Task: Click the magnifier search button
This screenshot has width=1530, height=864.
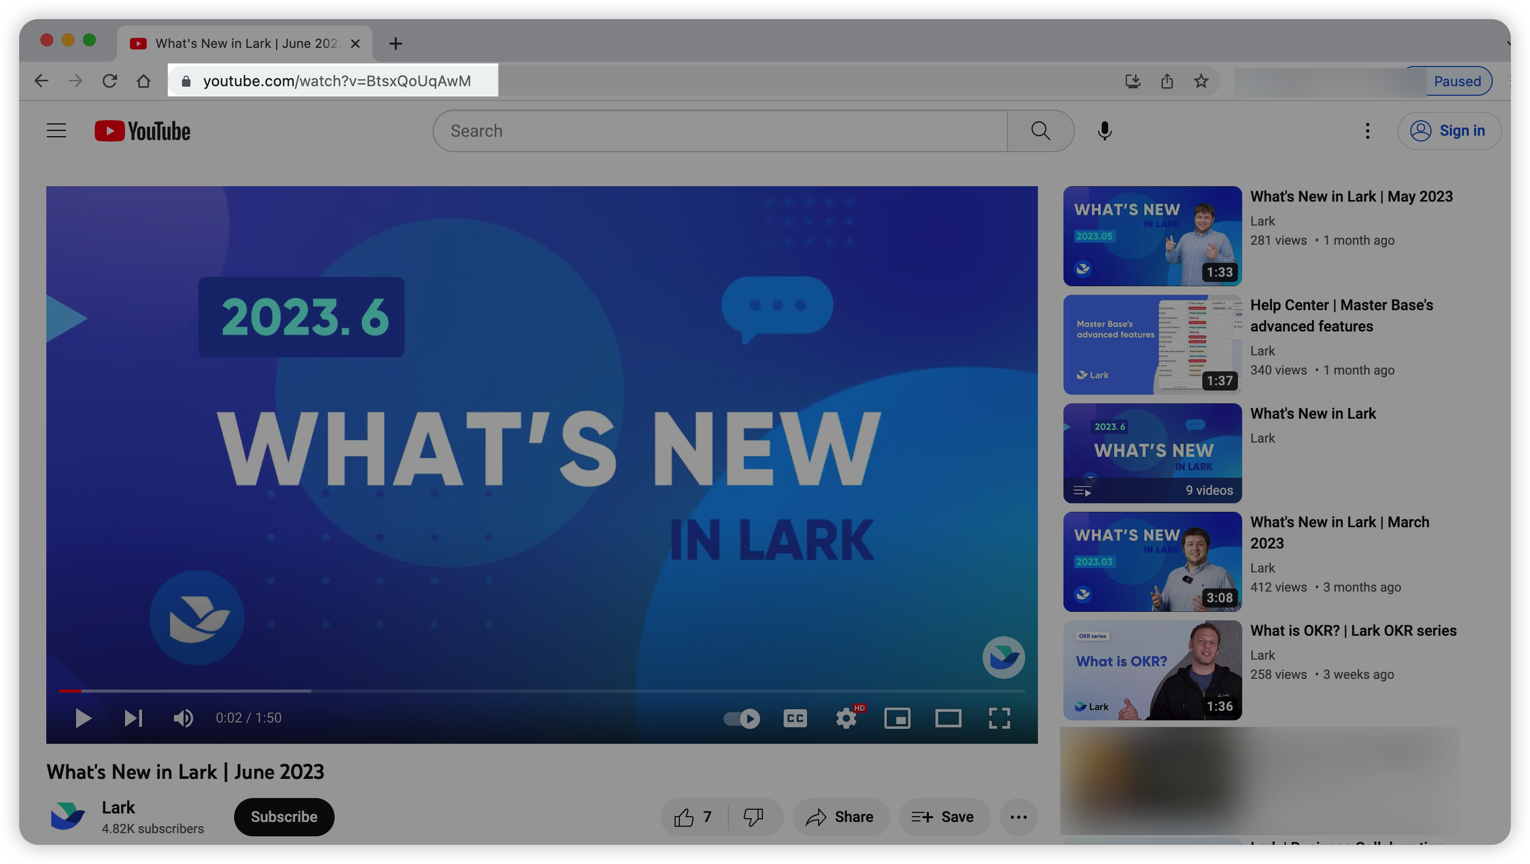Action: pos(1041,131)
